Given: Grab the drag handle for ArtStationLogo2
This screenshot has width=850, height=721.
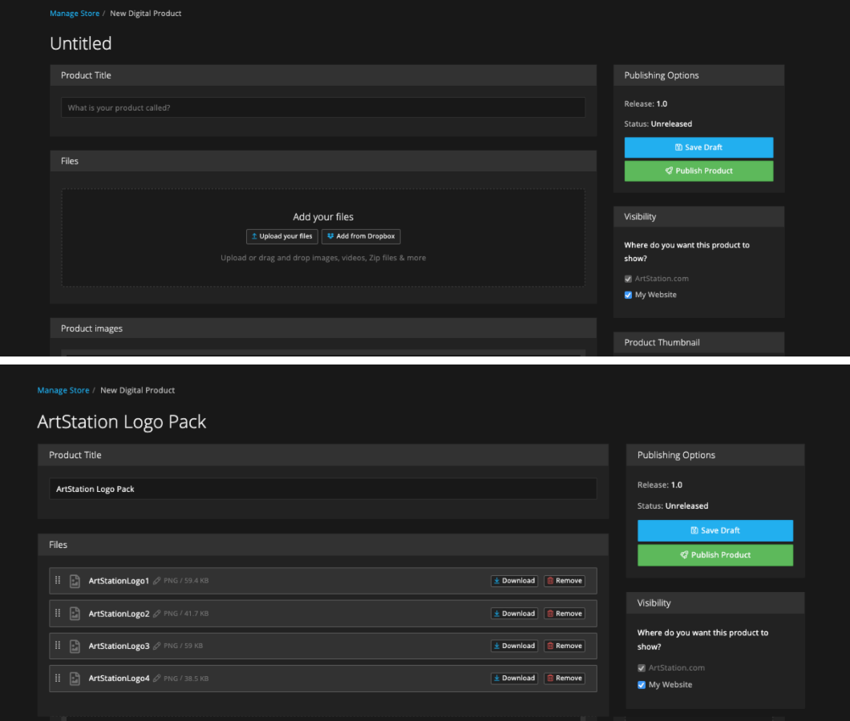Looking at the screenshot, I should click(x=58, y=613).
